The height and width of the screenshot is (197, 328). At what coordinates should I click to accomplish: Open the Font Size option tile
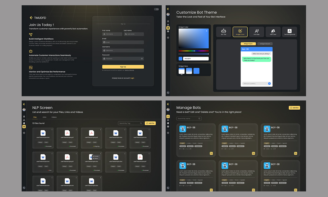point(256,32)
